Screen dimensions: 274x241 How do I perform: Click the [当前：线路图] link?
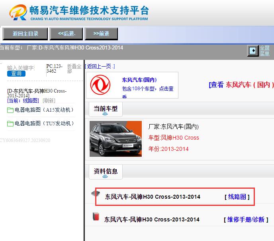coord(23,101)
